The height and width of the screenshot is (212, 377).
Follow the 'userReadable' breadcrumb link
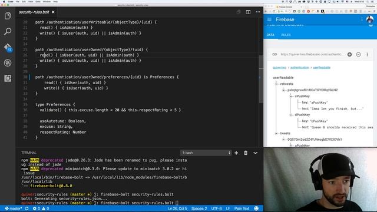point(322,68)
